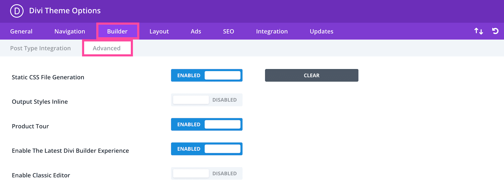The height and width of the screenshot is (194, 504).
Task: Select the Advanced sub-tab
Action: [x=107, y=48]
